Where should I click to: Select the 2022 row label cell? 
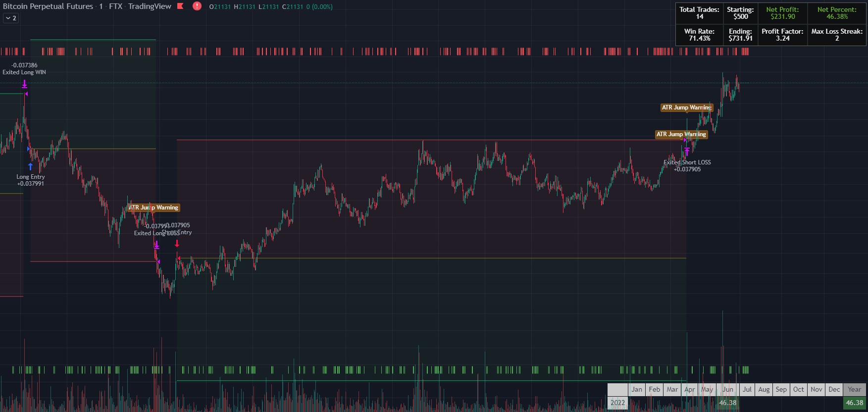pos(617,403)
